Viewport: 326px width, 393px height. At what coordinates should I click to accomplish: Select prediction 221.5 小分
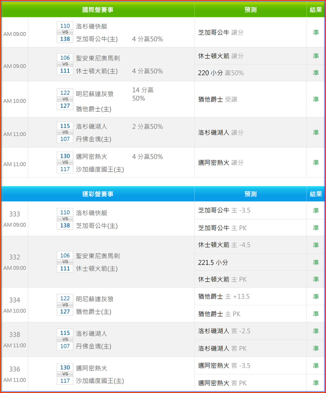click(x=213, y=263)
